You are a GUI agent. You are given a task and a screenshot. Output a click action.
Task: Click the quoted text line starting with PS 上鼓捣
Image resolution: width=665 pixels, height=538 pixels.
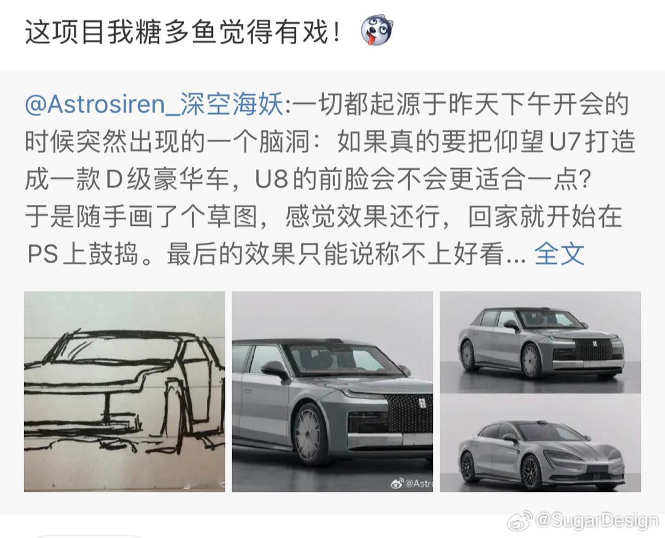(x=276, y=254)
